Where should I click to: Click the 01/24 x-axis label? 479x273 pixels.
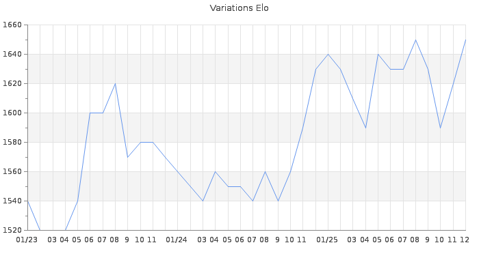pyautogui.click(x=177, y=240)
